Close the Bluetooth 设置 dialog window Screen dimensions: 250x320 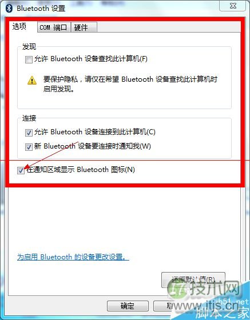pyautogui.click(x=233, y=6)
